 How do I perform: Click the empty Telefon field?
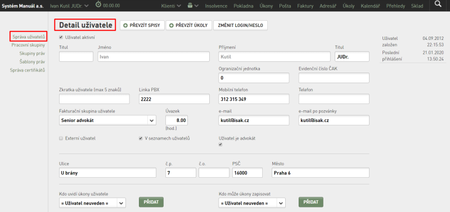tap(334, 99)
